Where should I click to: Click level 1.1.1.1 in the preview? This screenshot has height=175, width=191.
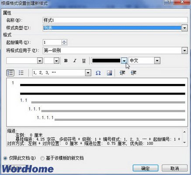tap(45, 118)
